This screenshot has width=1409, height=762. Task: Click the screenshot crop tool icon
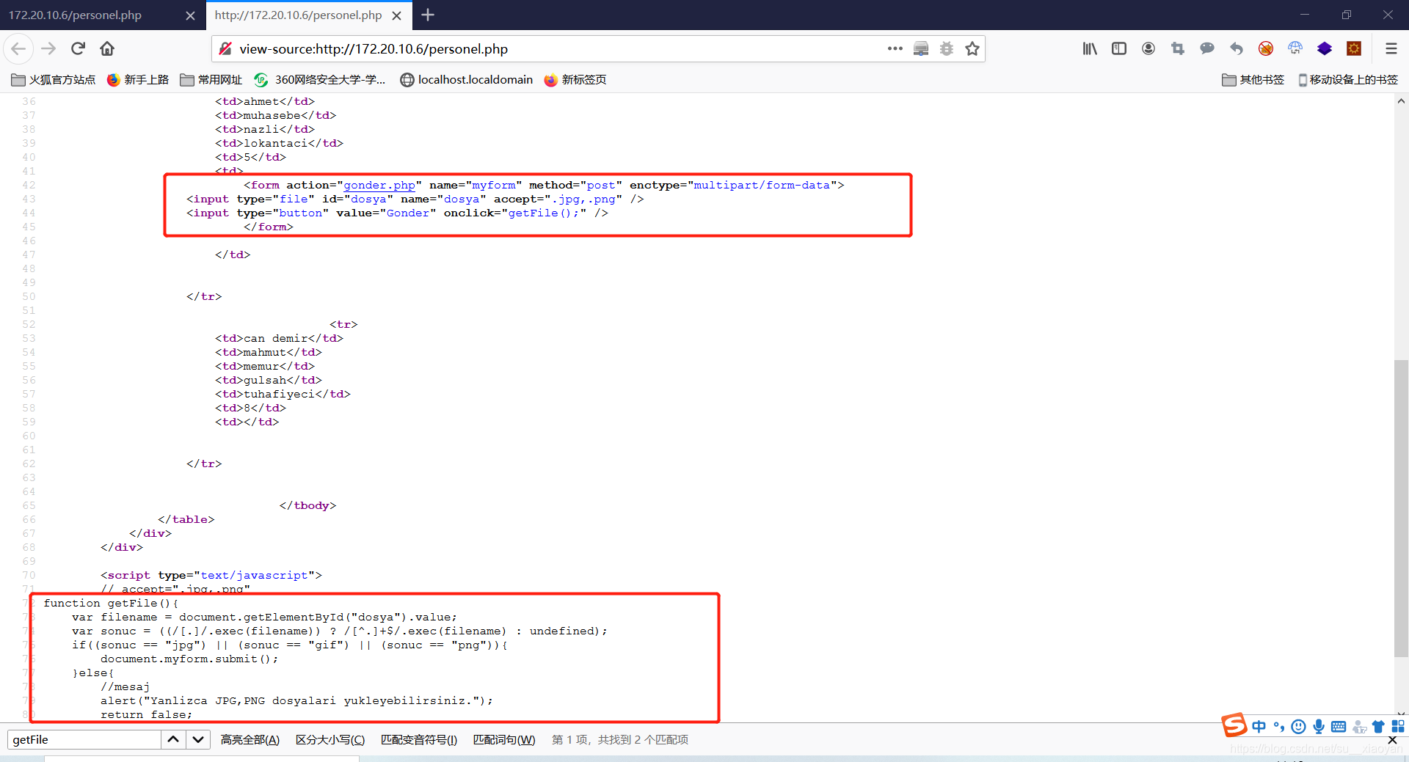[x=1178, y=48]
